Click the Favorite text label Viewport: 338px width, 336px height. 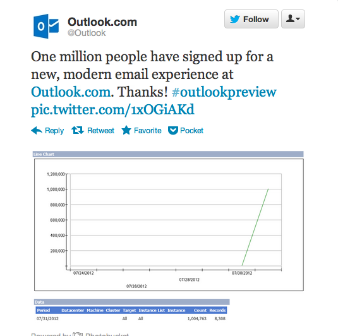coord(147,130)
